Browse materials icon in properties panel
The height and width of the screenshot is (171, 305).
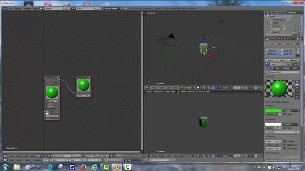tap(267, 64)
